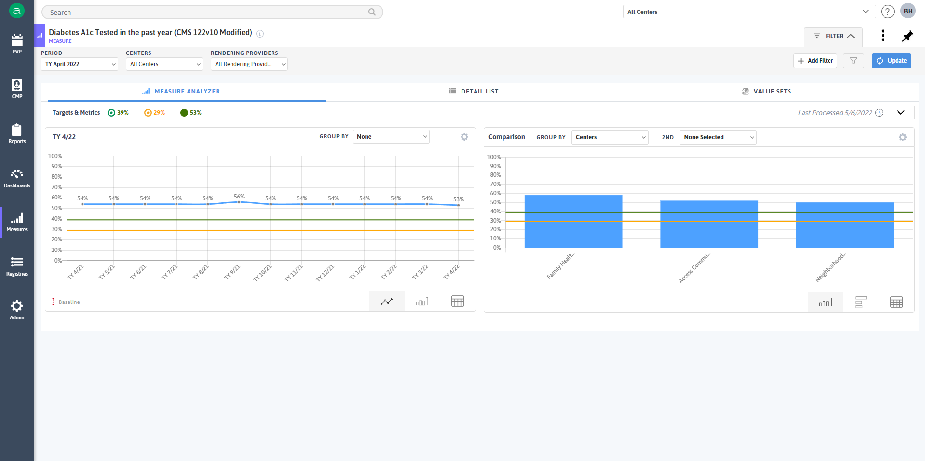Open the Azara logo home icon
925x463 pixels.
click(17, 11)
